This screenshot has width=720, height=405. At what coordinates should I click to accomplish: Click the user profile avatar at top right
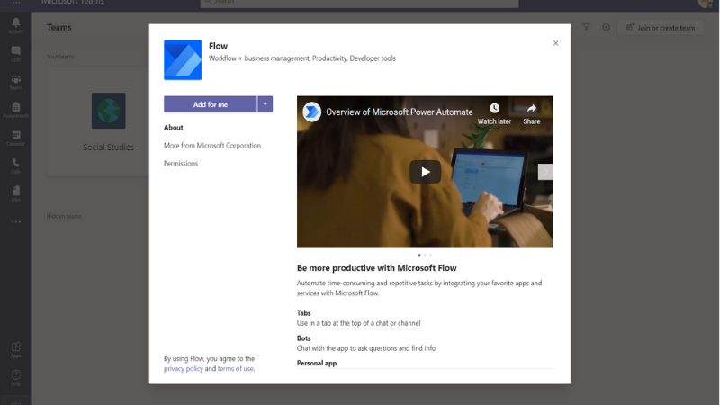706,3
